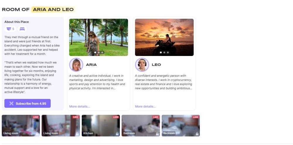This screenshot has width=293, height=145.
Task: View Leo's sunset motorcycle photo
Action: [164, 37]
